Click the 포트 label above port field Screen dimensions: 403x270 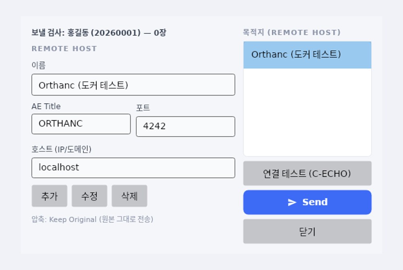click(143, 108)
